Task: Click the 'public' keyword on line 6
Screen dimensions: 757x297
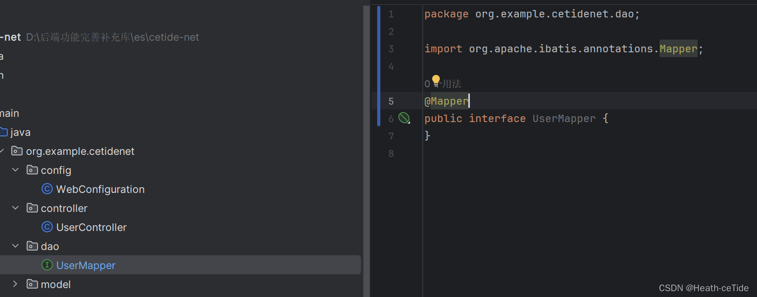Action: [x=443, y=118]
